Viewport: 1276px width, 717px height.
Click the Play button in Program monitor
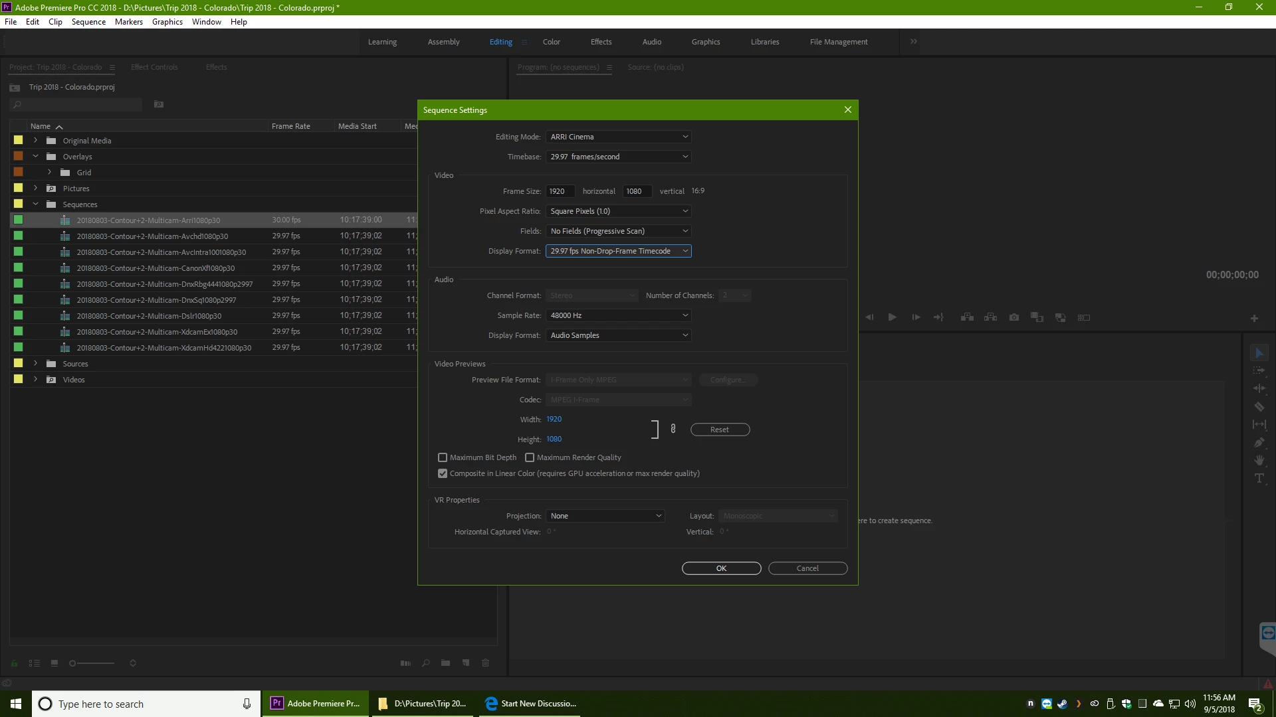point(892,318)
